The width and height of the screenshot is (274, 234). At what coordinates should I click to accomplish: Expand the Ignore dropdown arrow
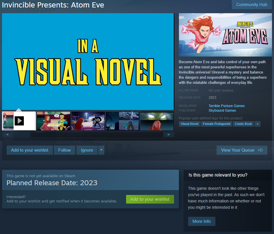pos(101,150)
